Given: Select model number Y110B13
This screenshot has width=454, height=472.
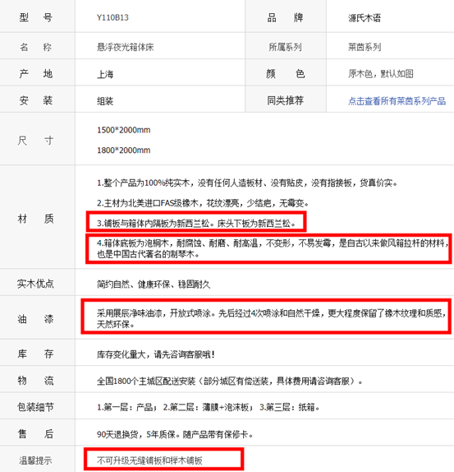Looking at the screenshot, I should [x=112, y=18].
